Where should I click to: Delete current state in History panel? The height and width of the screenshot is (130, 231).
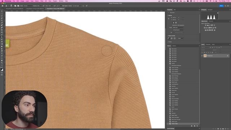[197, 126]
